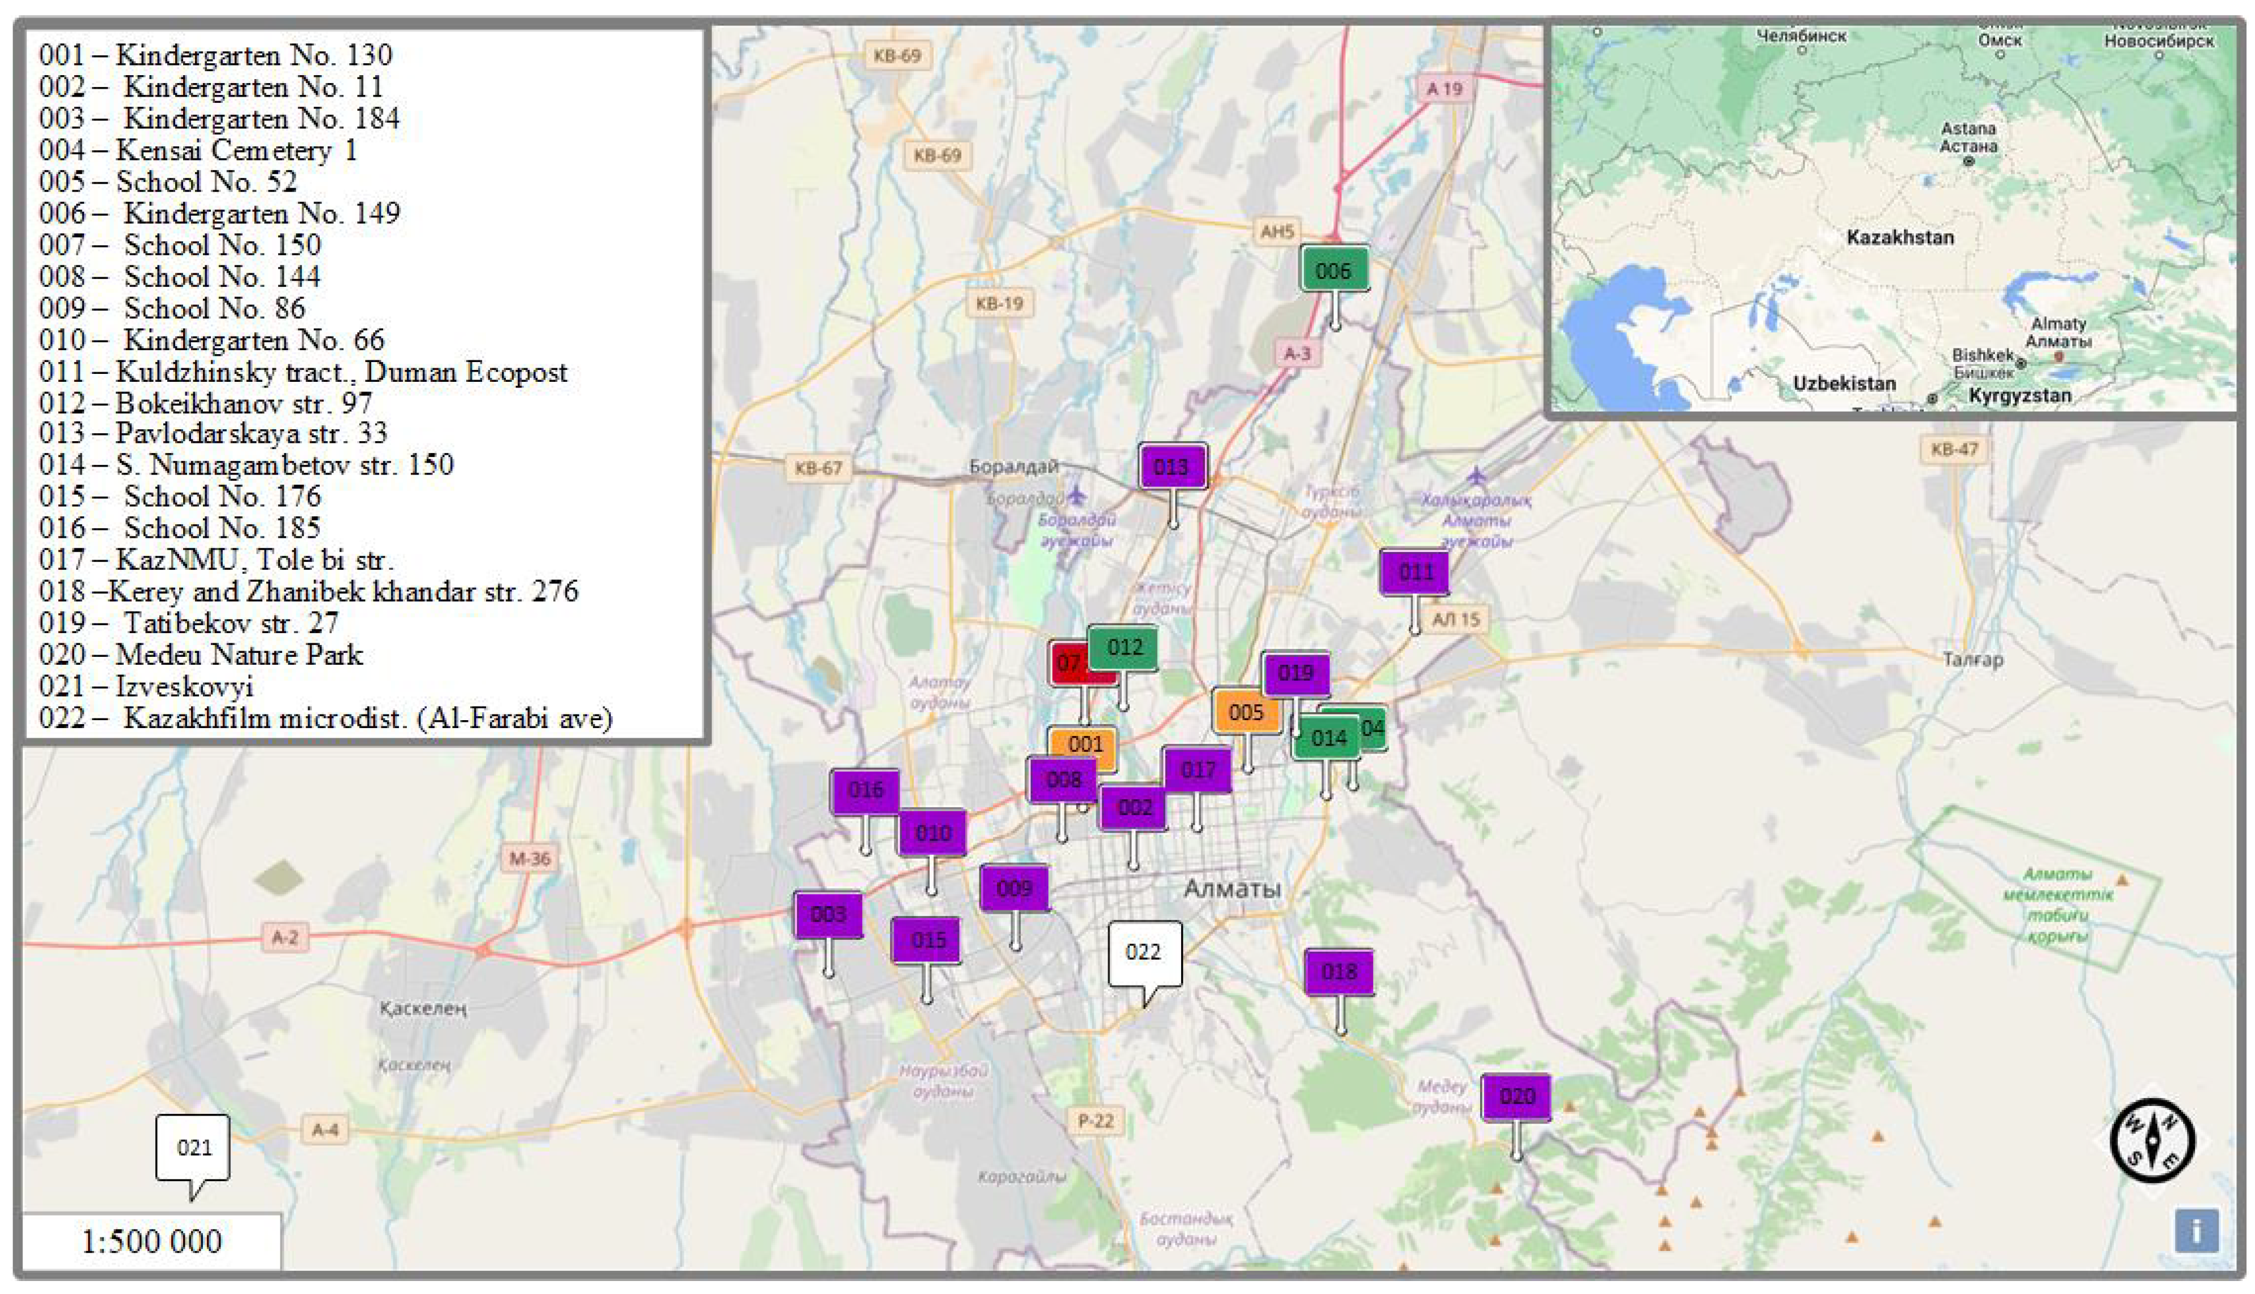This screenshot has width=2255, height=1294.
Task: Select the green 012 marker flag
Action: 1124,648
